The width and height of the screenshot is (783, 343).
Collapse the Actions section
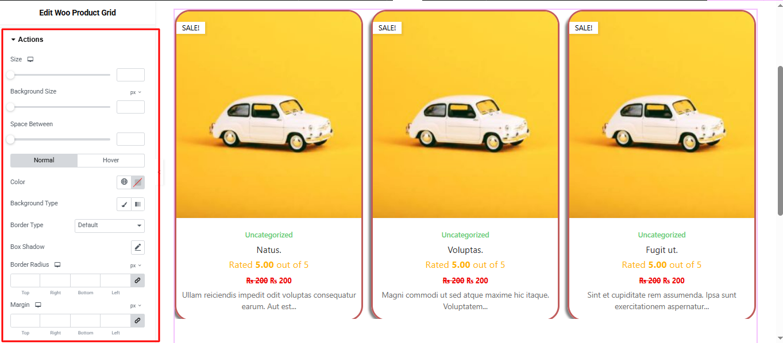pos(27,40)
